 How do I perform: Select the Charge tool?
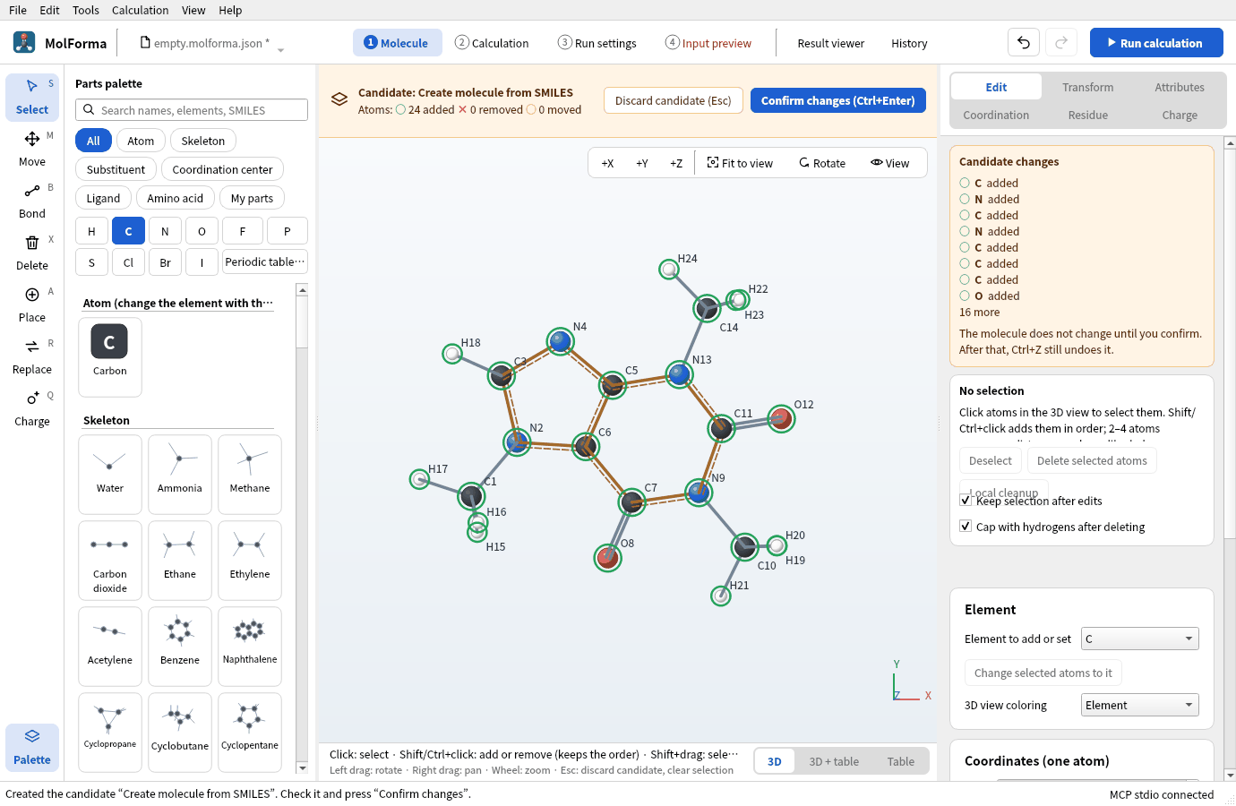coord(32,408)
